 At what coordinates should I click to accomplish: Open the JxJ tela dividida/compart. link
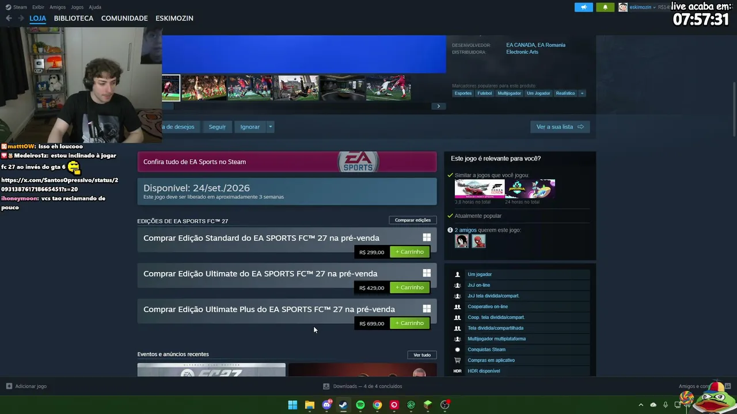pos(493,296)
